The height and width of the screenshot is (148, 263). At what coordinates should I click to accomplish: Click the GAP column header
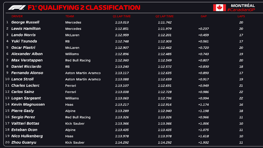(204, 16)
